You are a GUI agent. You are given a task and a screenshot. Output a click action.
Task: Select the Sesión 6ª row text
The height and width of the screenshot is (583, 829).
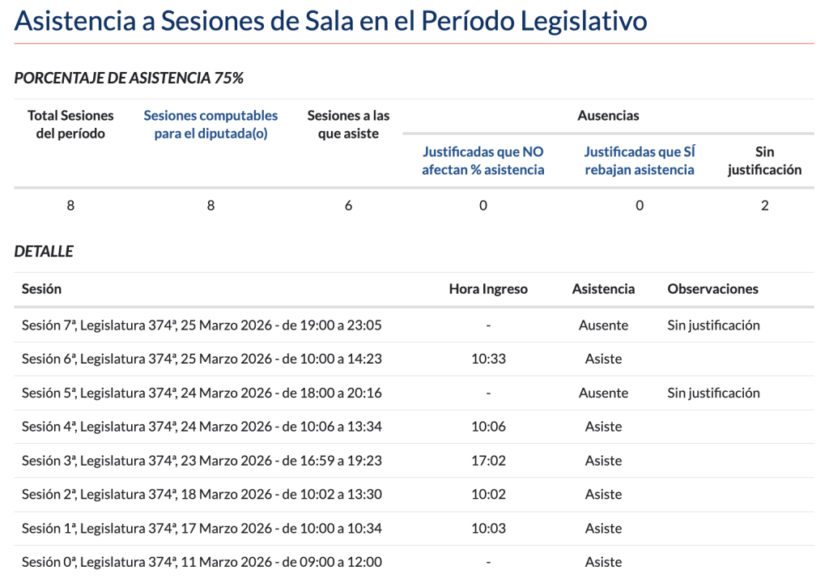[x=202, y=360]
